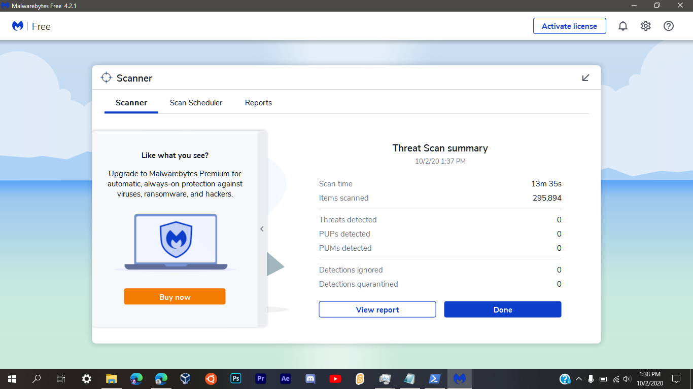Image resolution: width=693 pixels, height=389 pixels.
Task: Click the Malwarebytes taskbar icon
Action: [x=460, y=379]
